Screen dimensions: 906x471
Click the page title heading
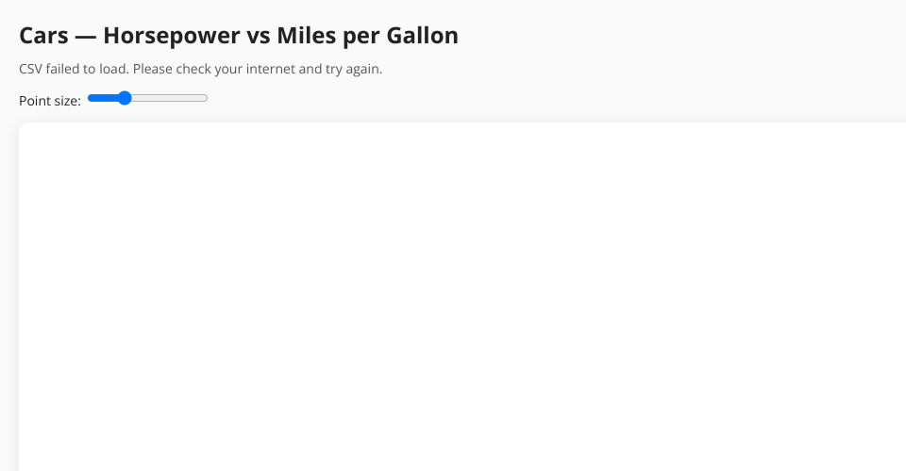[239, 36]
